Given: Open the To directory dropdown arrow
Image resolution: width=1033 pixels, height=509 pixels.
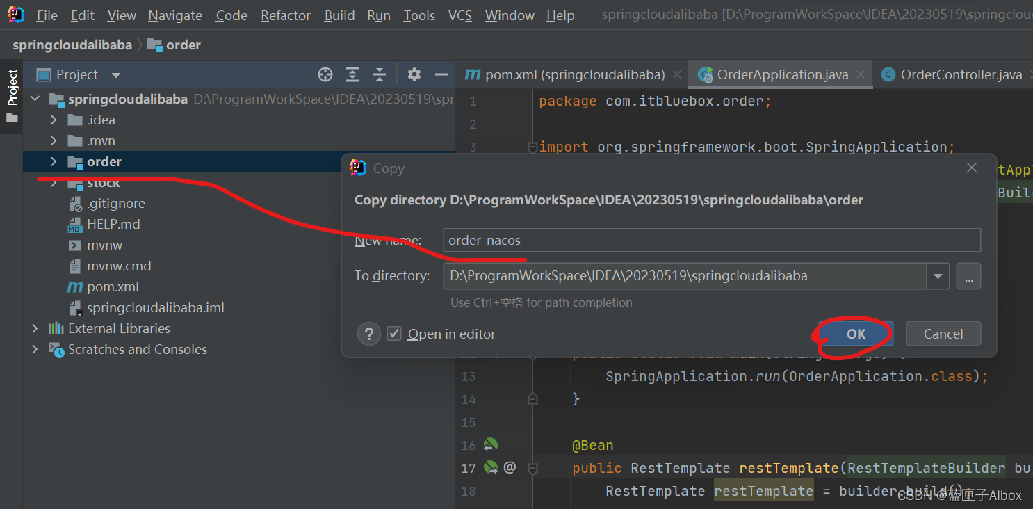Looking at the screenshot, I should (x=938, y=276).
